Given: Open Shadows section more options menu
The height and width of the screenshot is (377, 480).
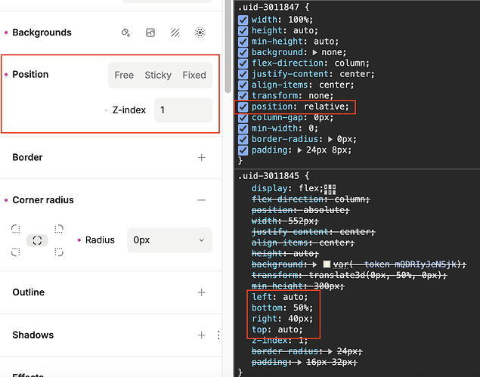Looking at the screenshot, I should point(218,335).
